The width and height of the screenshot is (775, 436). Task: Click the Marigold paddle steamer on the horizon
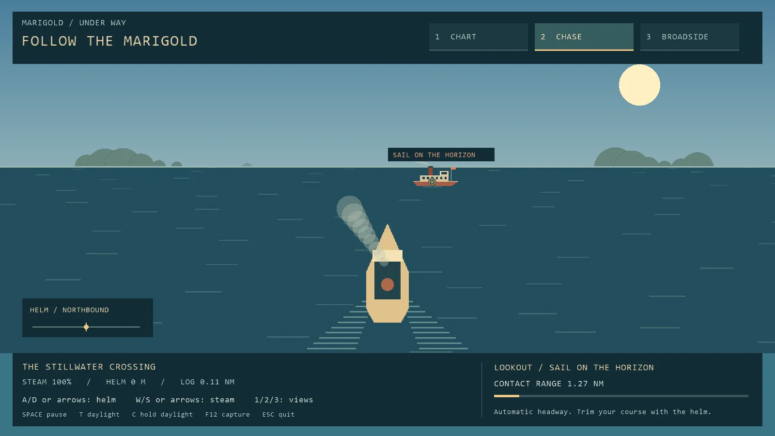435,177
